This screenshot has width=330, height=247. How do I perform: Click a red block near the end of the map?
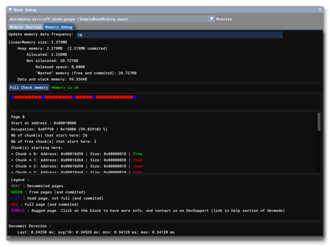point(132,97)
